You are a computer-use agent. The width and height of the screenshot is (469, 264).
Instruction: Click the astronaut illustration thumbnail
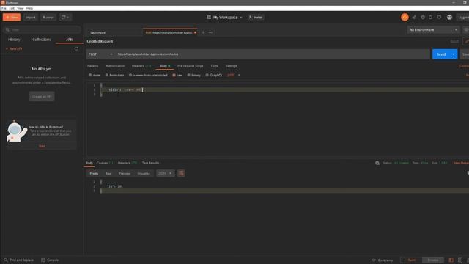point(17,131)
